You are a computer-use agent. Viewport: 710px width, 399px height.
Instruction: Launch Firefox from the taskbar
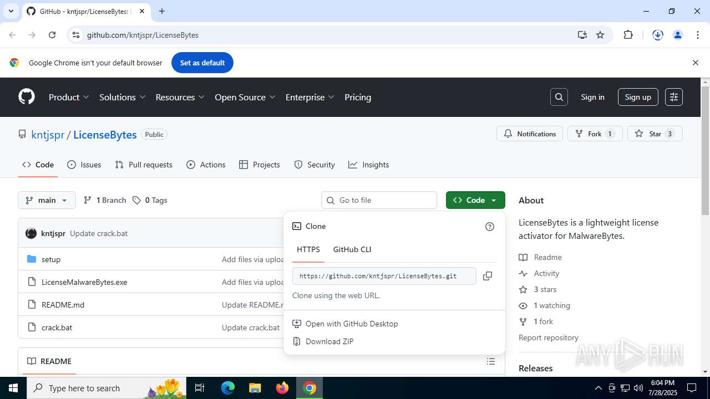[x=282, y=388]
